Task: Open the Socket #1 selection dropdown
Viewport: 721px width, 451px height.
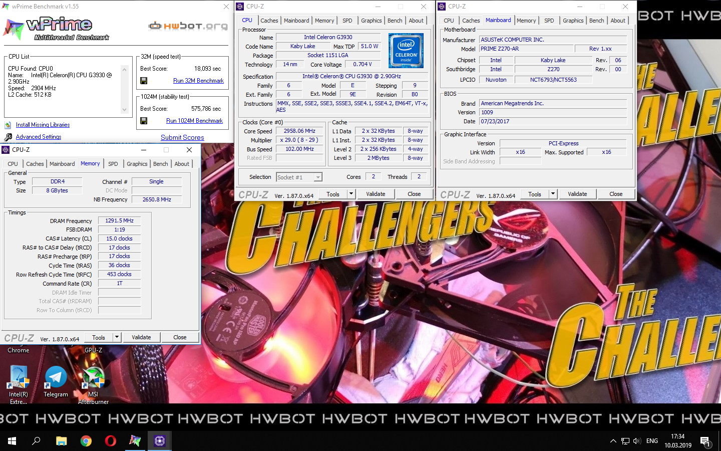Action: (318, 177)
